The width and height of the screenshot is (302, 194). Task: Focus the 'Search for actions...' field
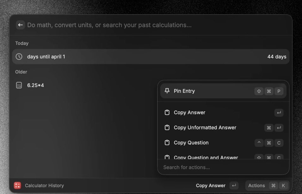coord(223,167)
